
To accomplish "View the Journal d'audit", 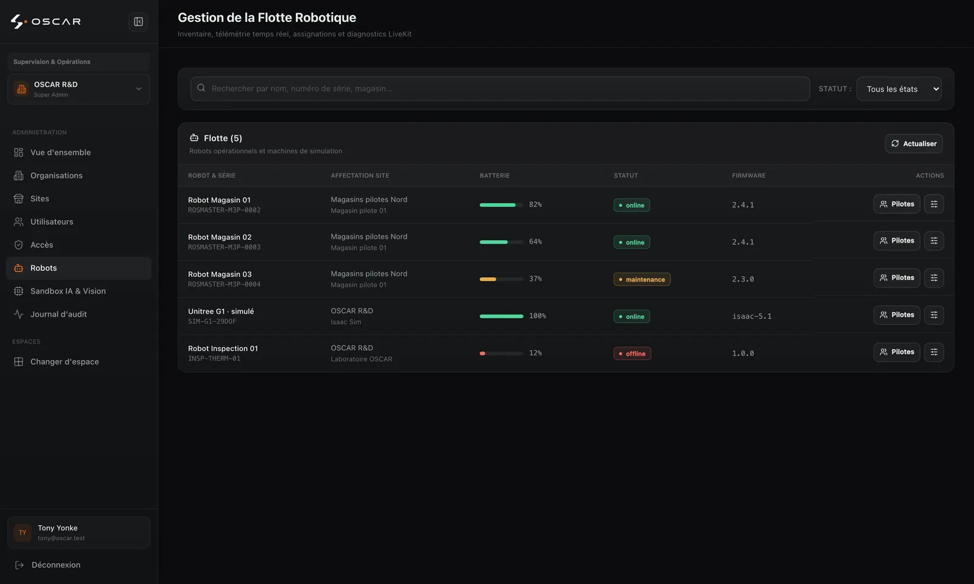I will (79, 315).
